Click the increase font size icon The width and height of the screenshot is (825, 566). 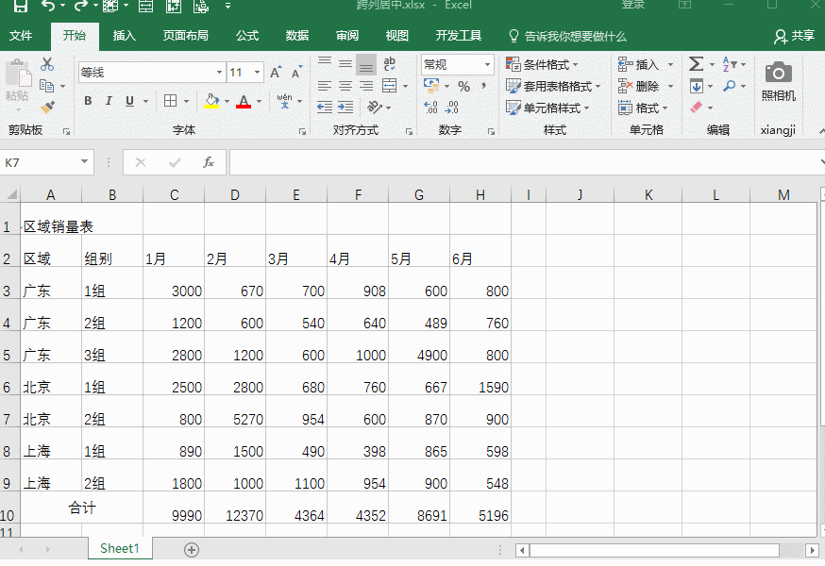(276, 73)
